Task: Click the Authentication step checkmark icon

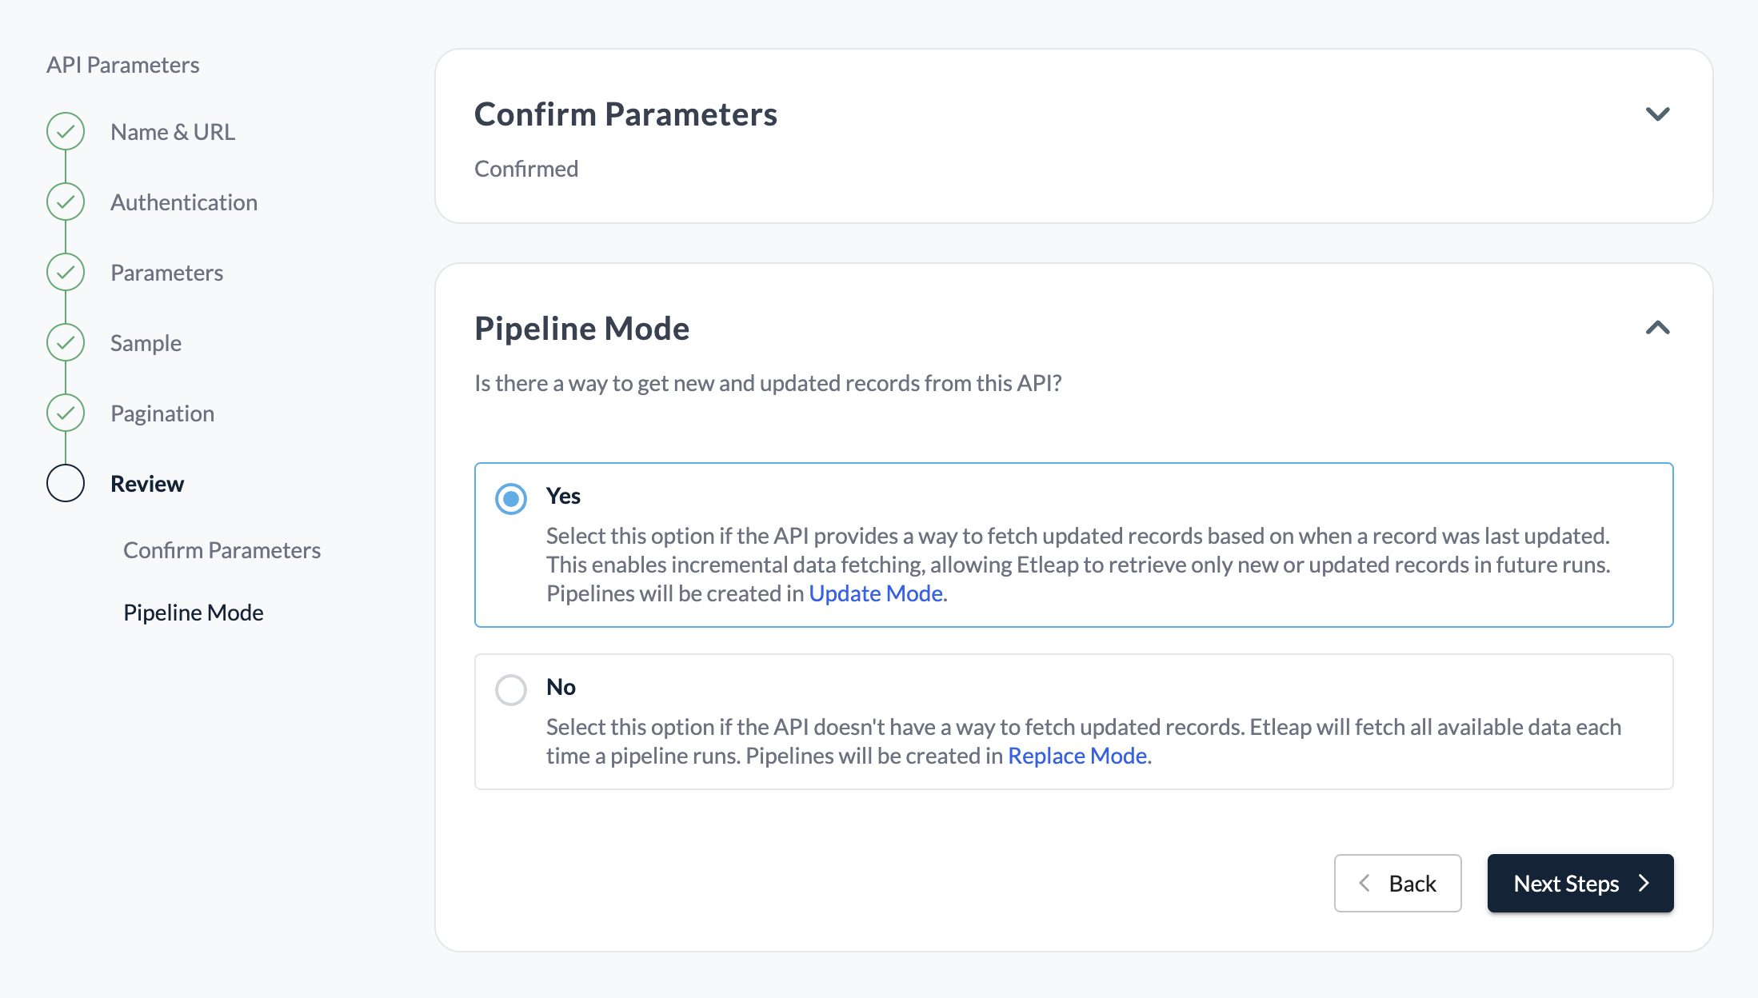Action: 66,202
